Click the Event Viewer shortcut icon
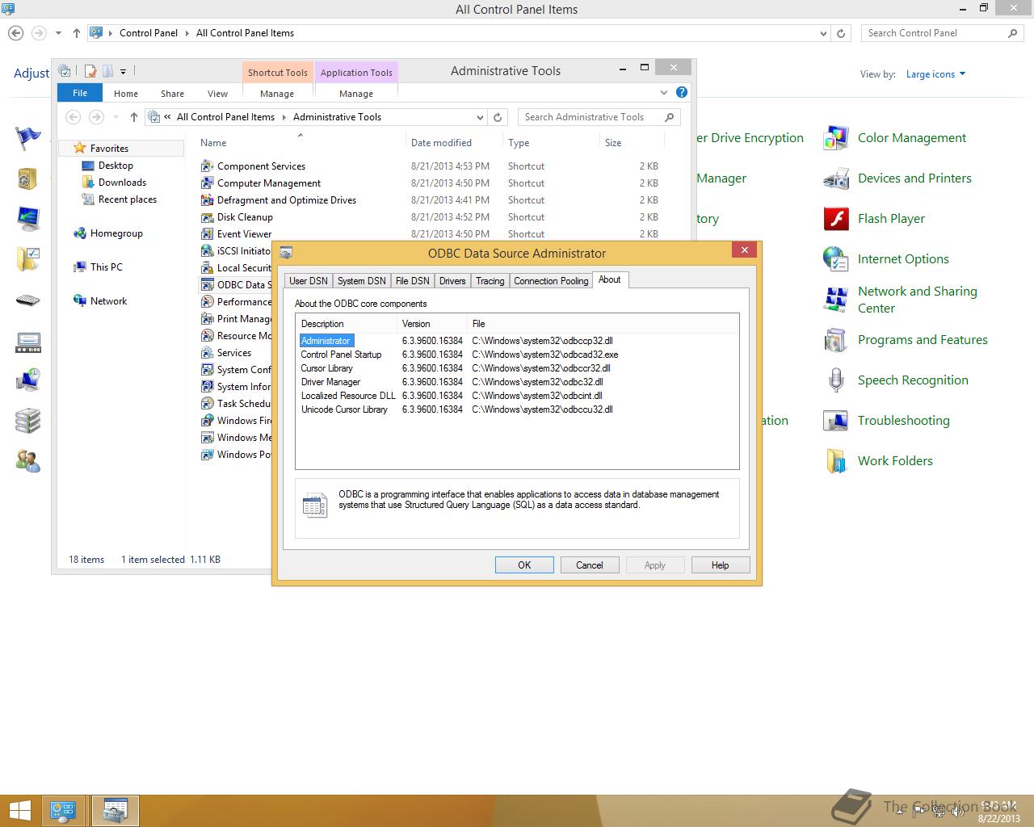The width and height of the screenshot is (1034, 827). 207,234
